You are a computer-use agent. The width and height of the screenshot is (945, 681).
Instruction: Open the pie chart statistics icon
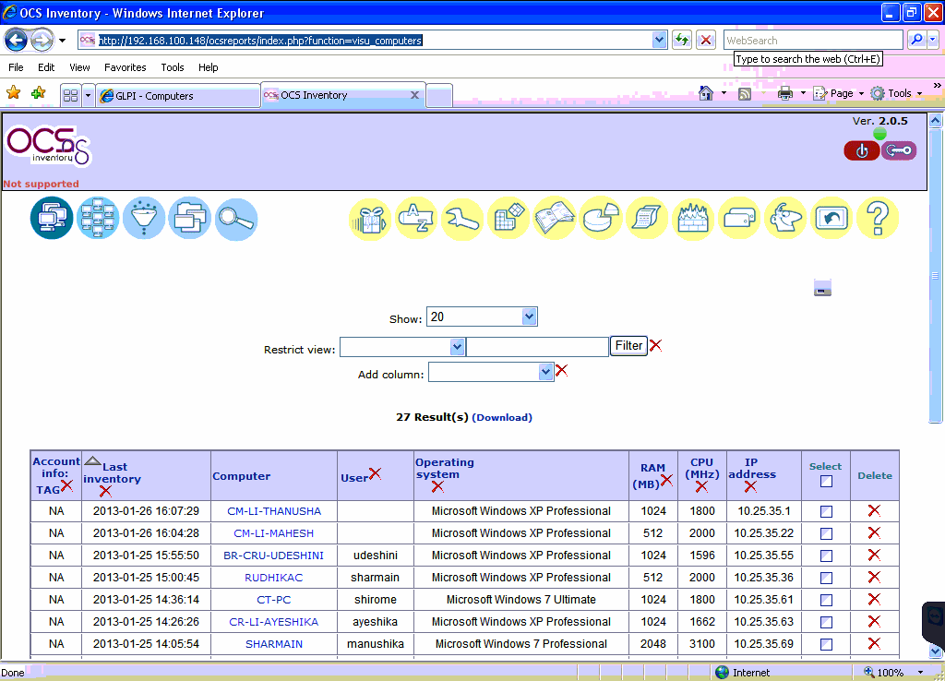coord(601,218)
